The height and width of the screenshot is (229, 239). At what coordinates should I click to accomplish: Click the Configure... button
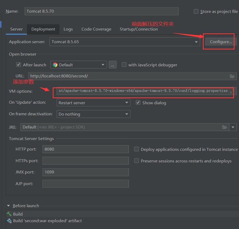[x=221, y=42]
